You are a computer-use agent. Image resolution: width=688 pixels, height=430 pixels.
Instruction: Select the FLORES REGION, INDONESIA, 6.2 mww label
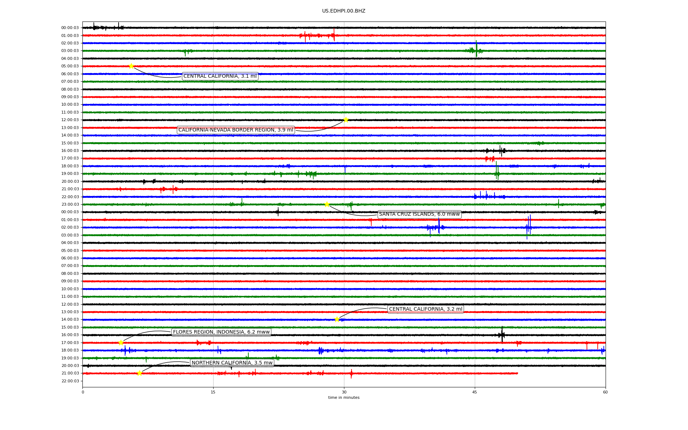tap(221, 332)
